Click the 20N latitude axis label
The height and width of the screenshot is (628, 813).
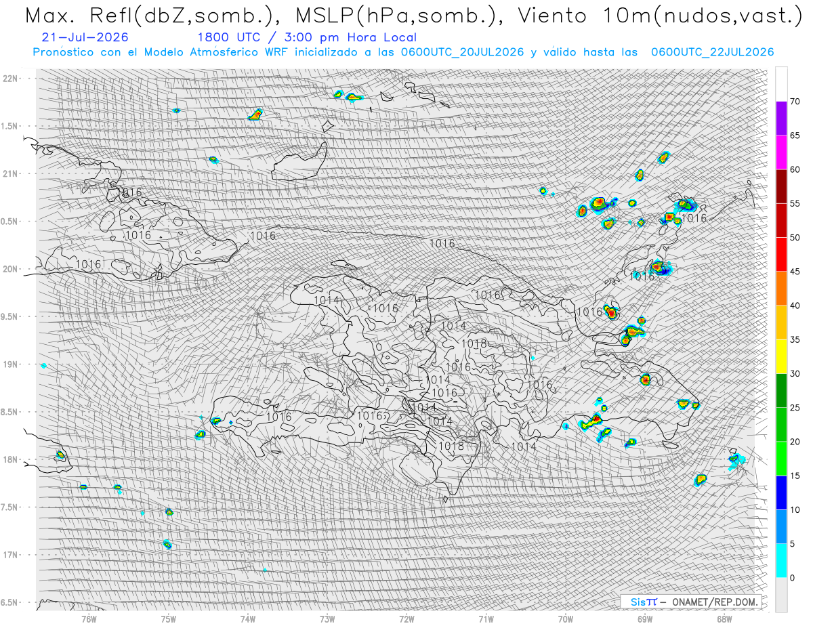pos(9,269)
